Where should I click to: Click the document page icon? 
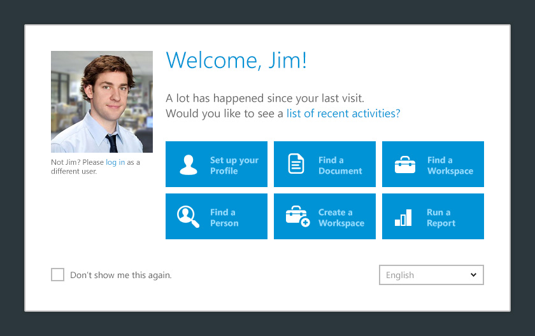click(x=296, y=164)
